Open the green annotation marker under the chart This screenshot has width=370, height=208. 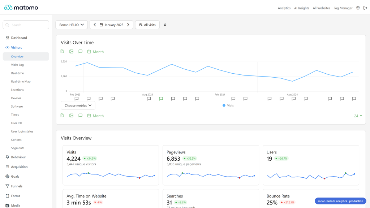tap(161, 99)
